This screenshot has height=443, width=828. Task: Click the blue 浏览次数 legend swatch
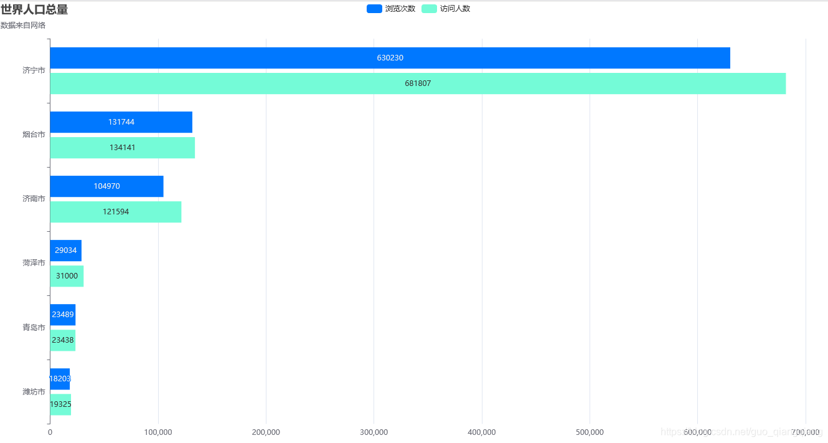click(374, 9)
